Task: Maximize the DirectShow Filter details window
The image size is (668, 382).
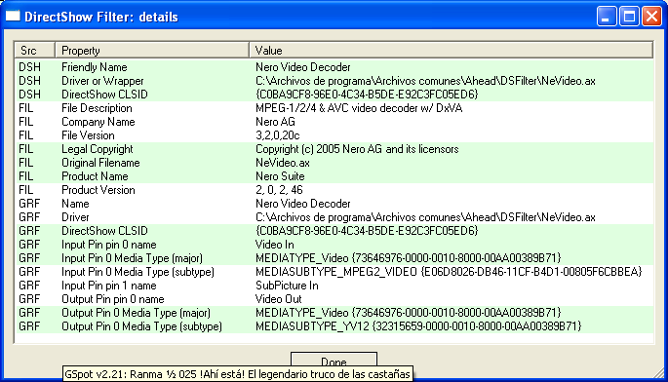Action: [x=629, y=17]
